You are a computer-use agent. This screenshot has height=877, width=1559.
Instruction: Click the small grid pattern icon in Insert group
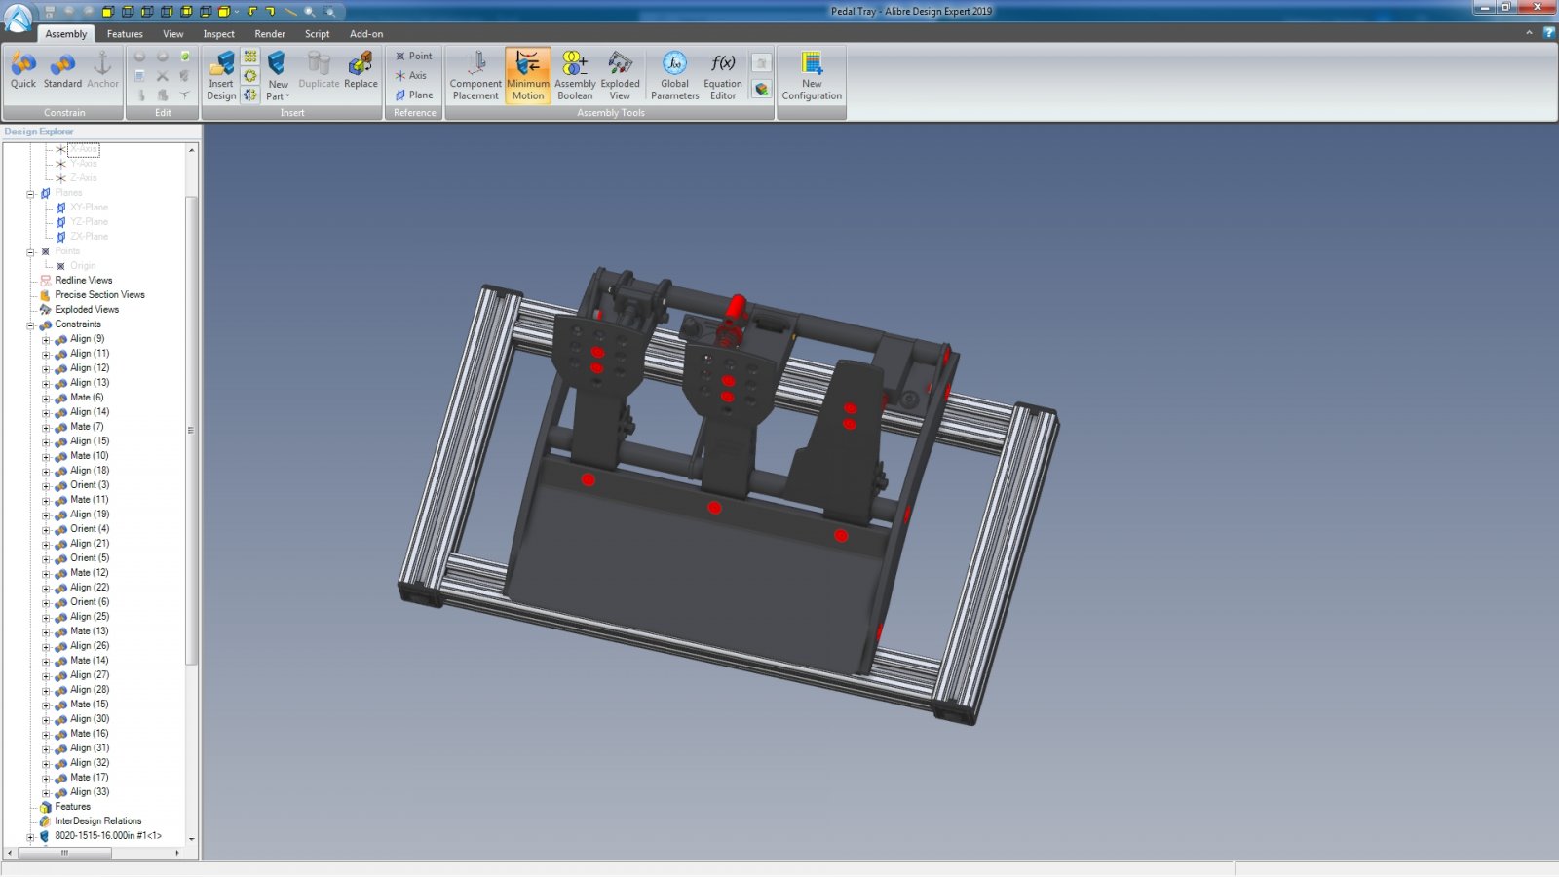coord(250,57)
